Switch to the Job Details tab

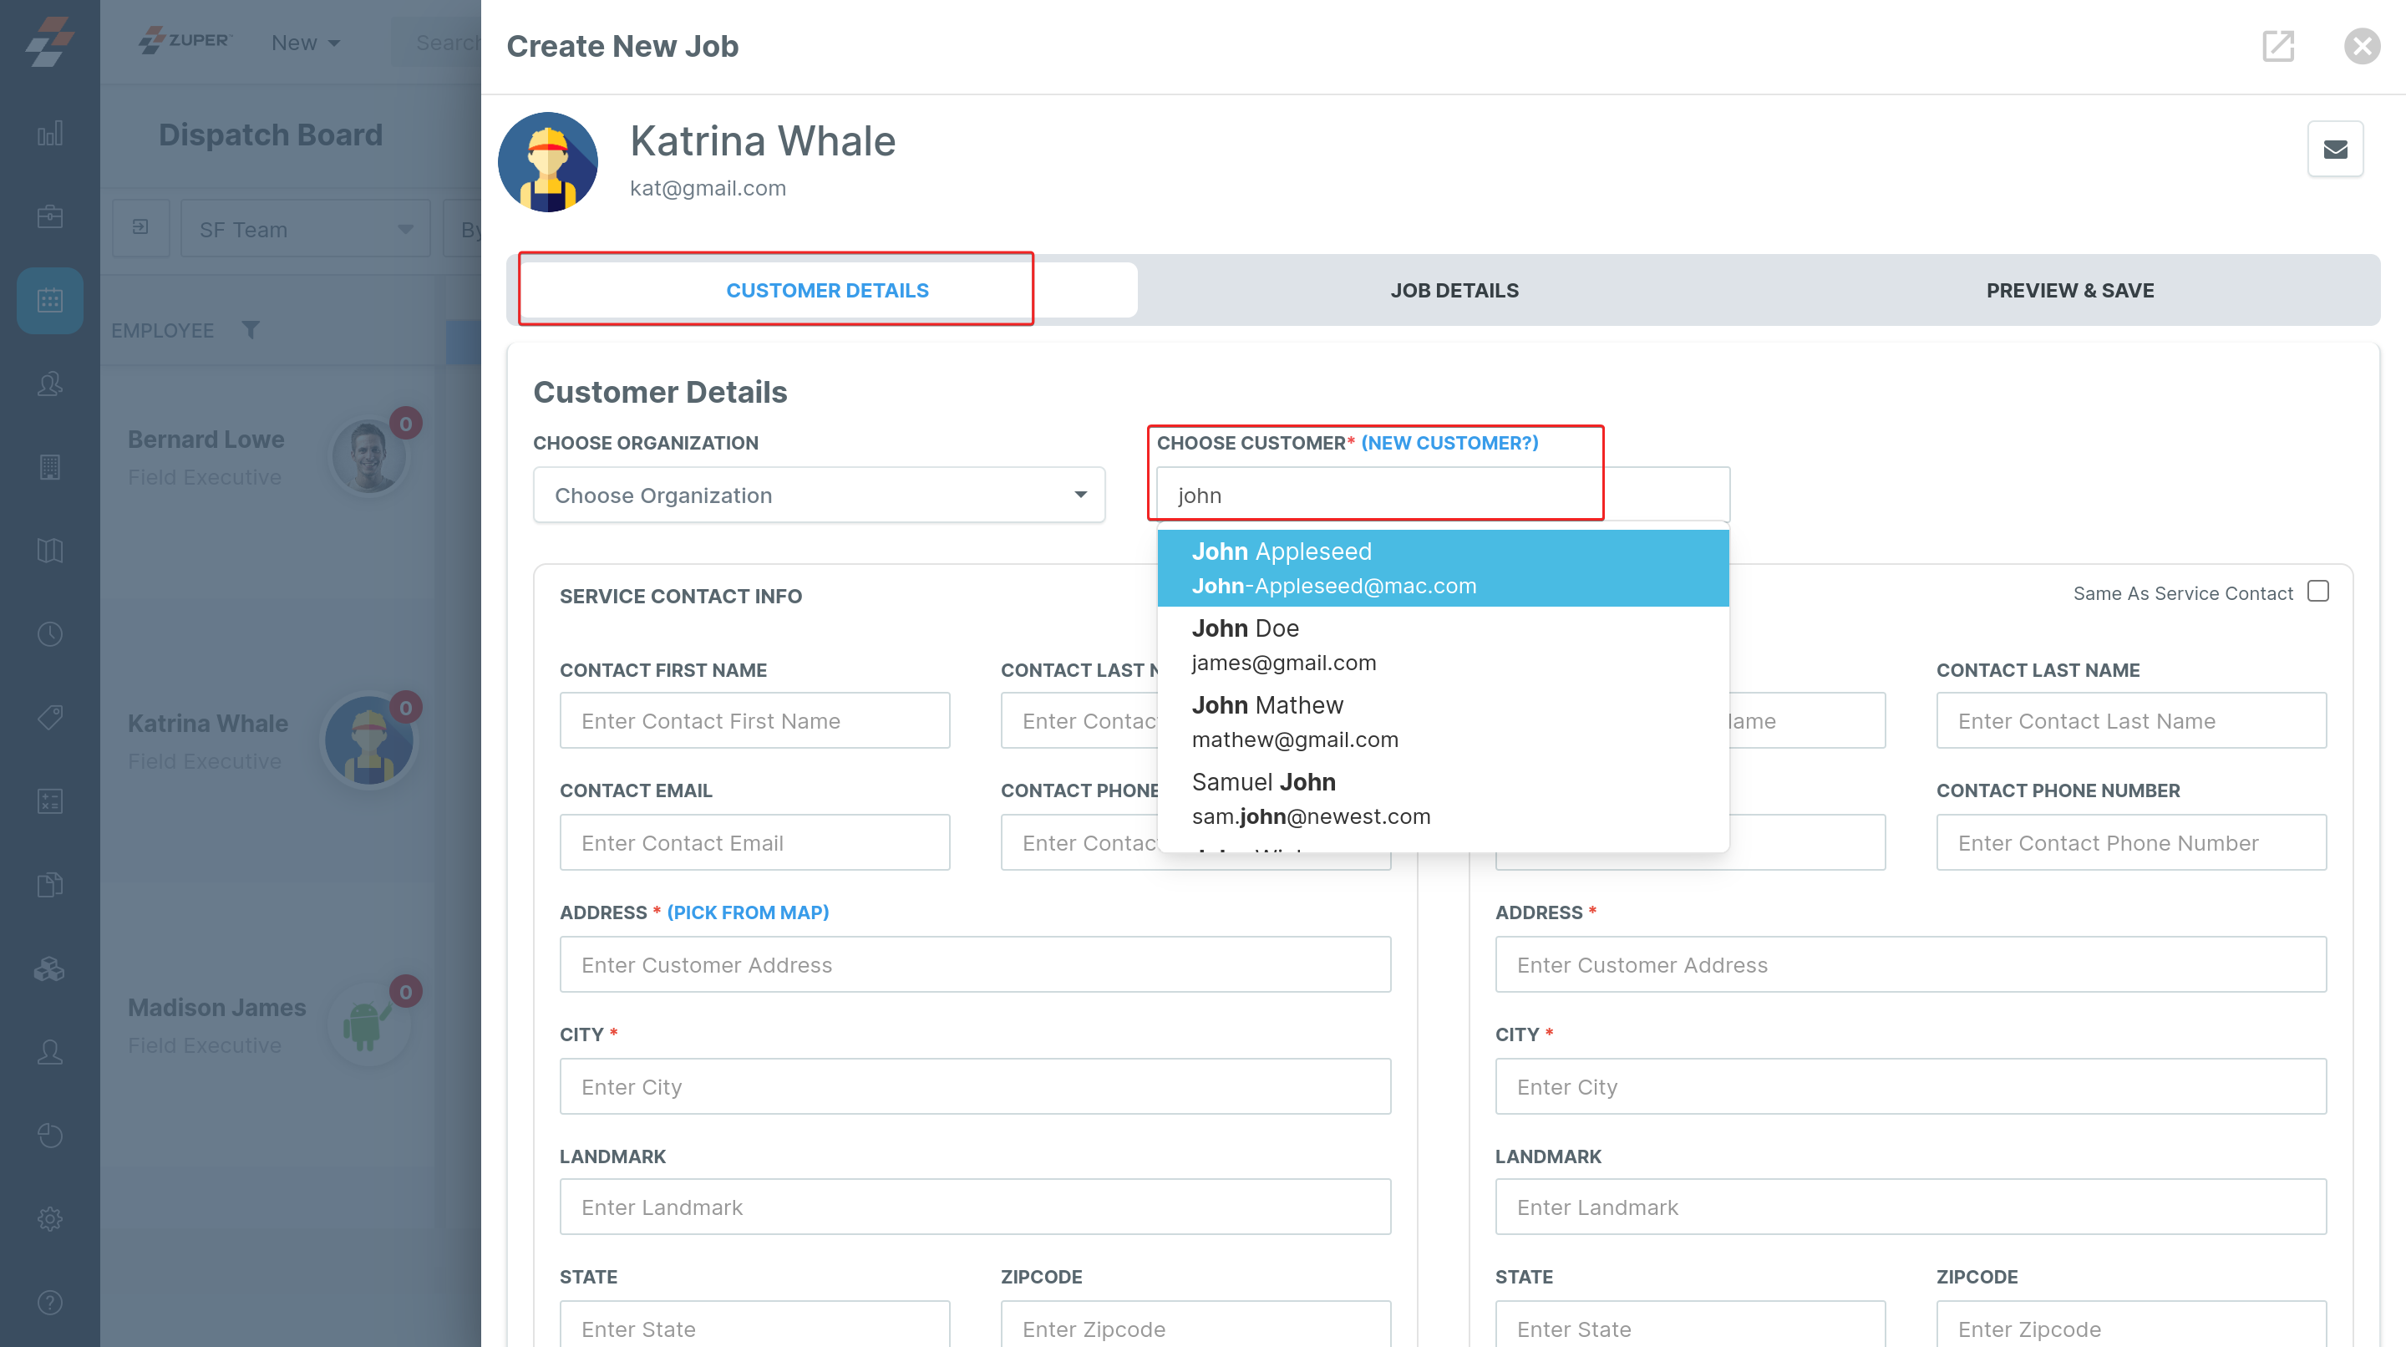(x=1454, y=291)
